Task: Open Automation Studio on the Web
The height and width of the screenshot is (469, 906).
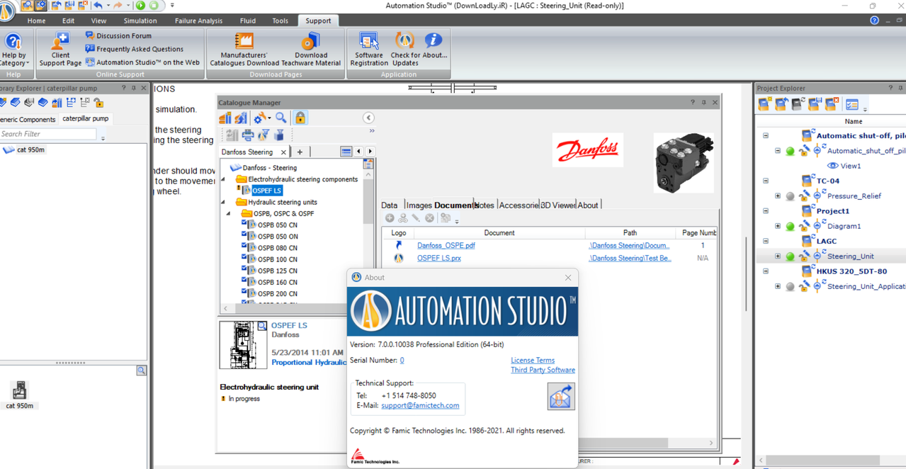Action: [142, 62]
